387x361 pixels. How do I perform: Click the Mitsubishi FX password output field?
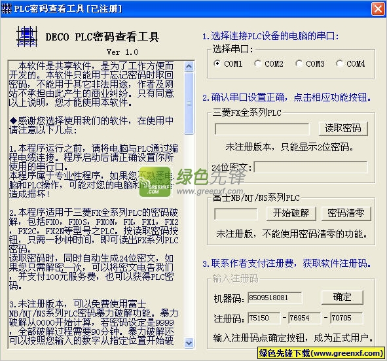coord(262,129)
